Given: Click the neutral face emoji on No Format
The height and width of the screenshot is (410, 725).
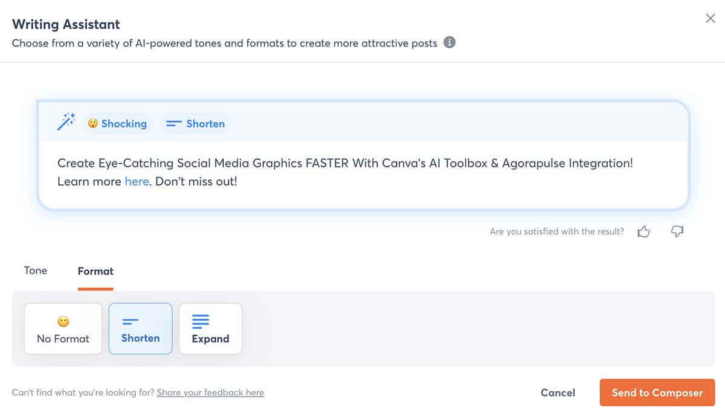Looking at the screenshot, I should tap(63, 322).
